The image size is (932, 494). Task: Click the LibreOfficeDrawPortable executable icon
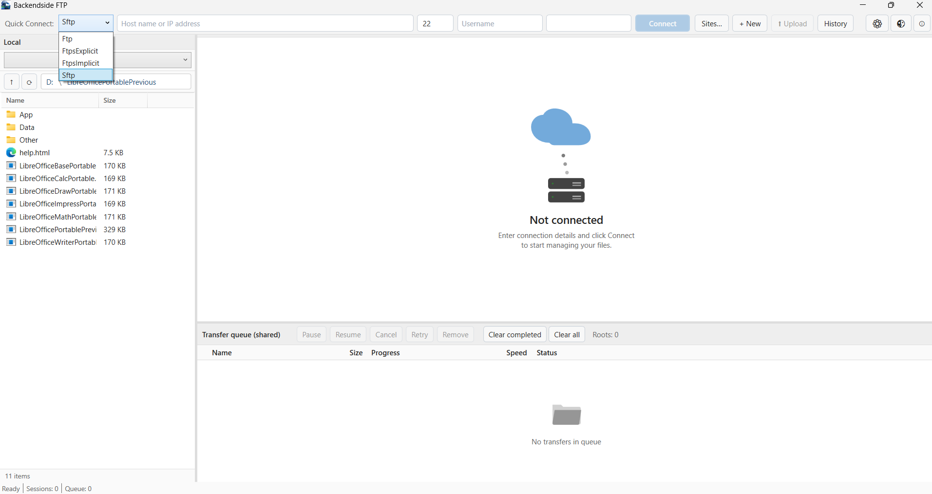coord(11,191)
